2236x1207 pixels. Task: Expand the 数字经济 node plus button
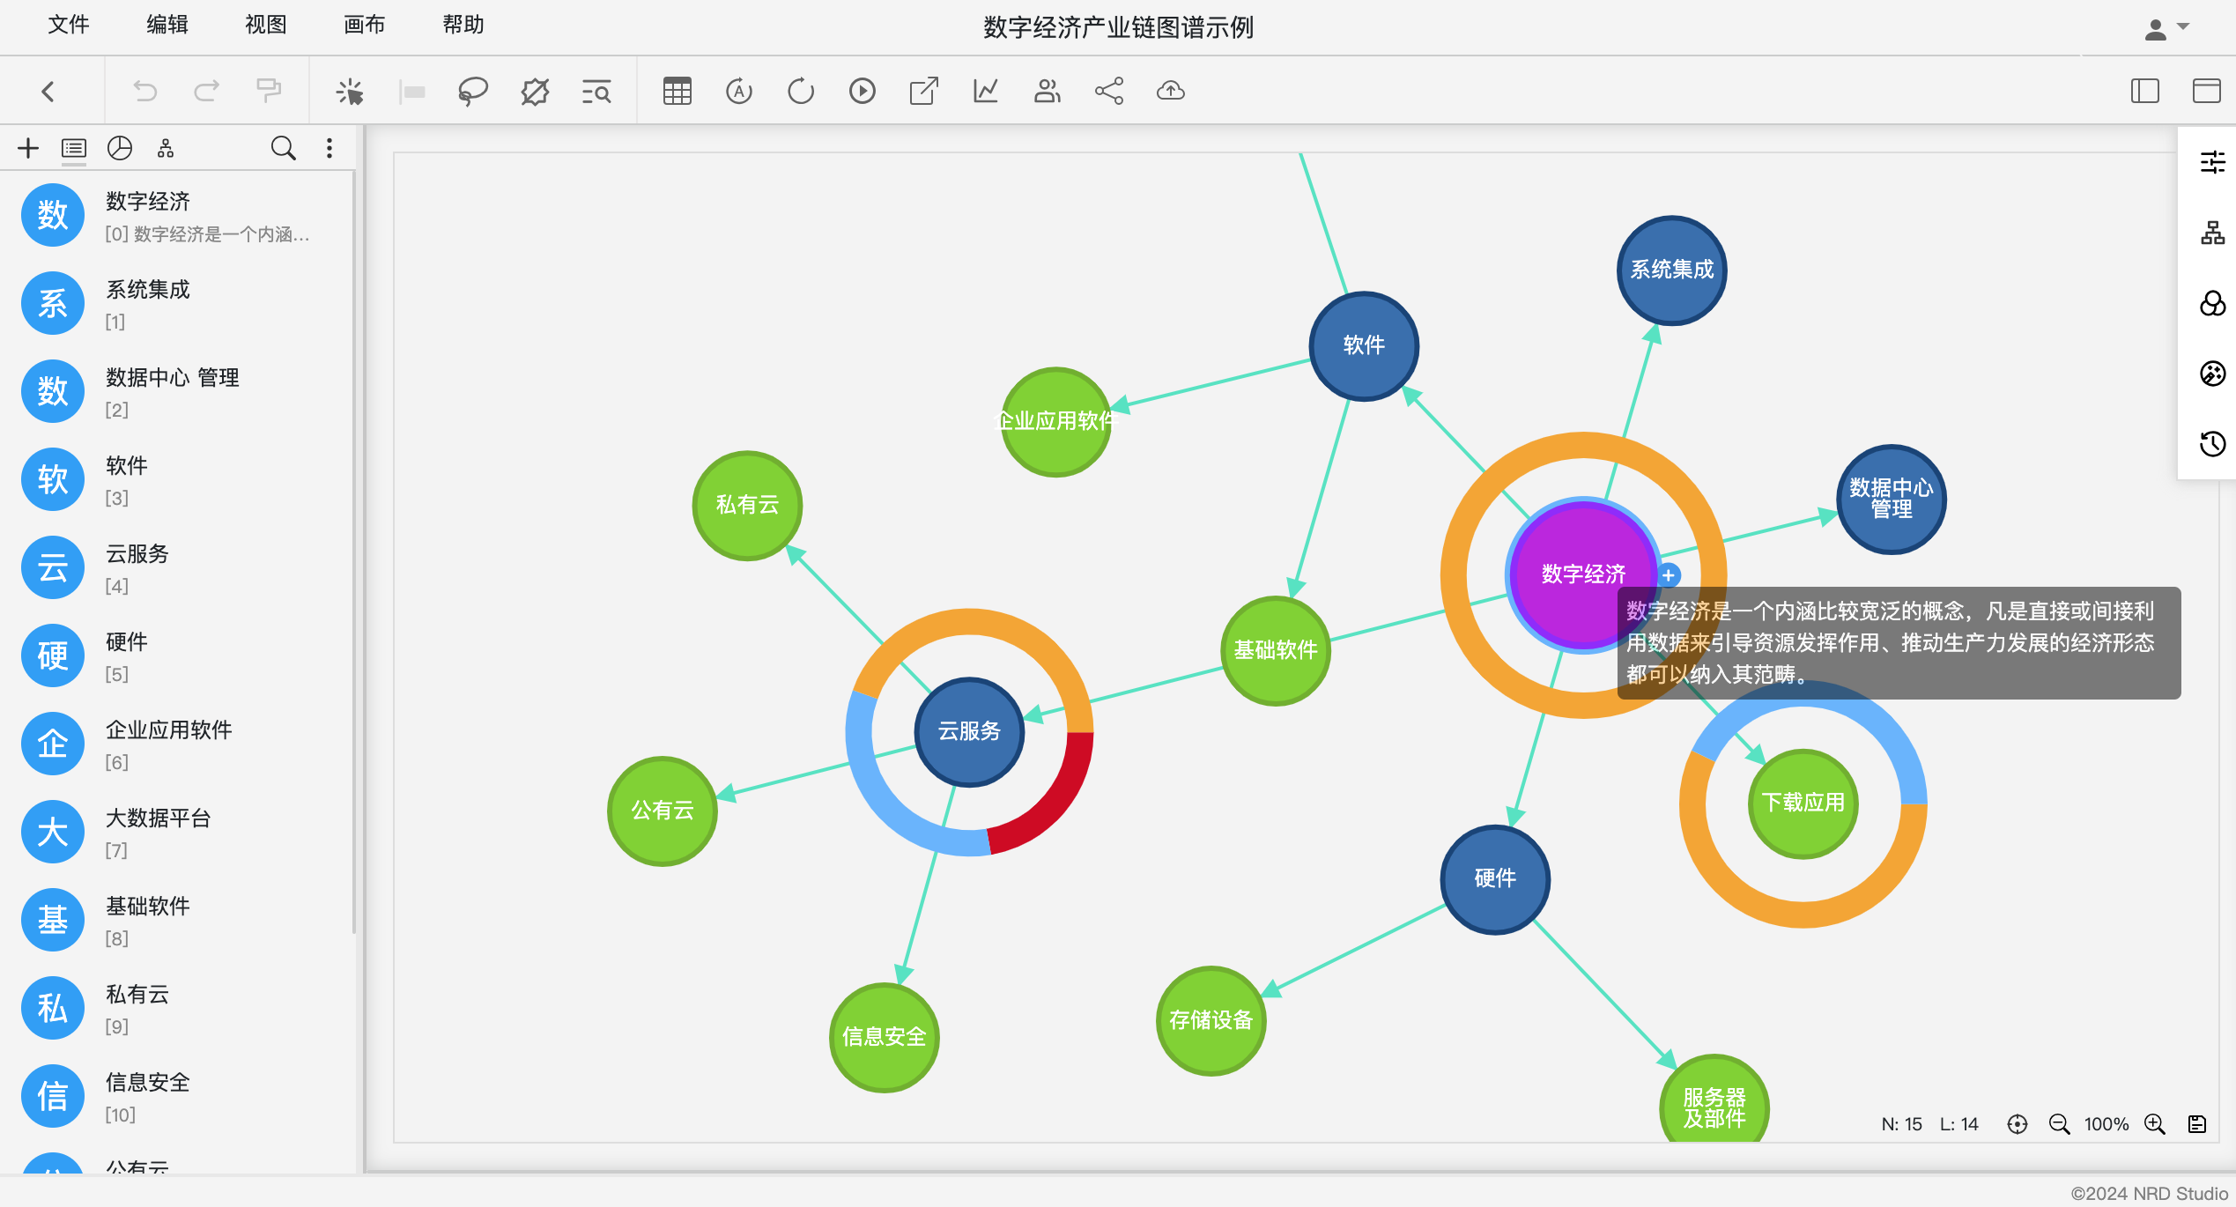point(1669,575)
